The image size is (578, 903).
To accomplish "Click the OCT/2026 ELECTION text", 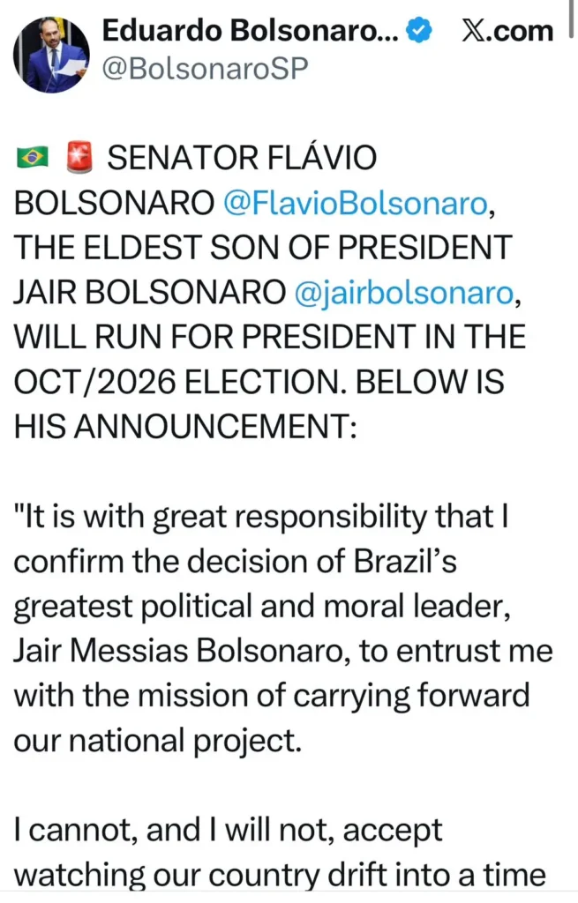I will [176, 381].
